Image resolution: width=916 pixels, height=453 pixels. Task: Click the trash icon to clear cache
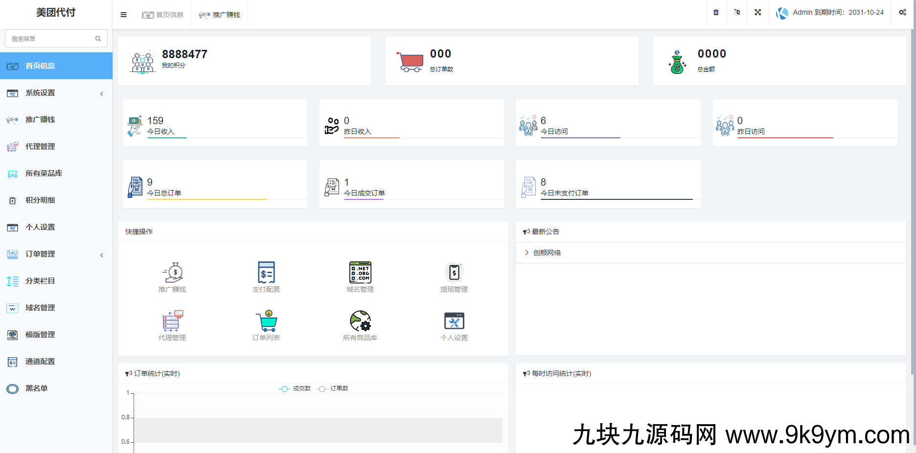click(715, 12)
